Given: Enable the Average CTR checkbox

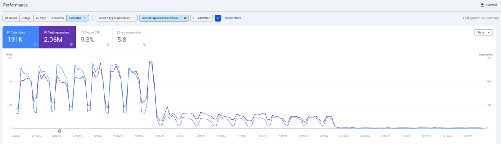Looking at the screenshot, I should [x=82, y=33].
